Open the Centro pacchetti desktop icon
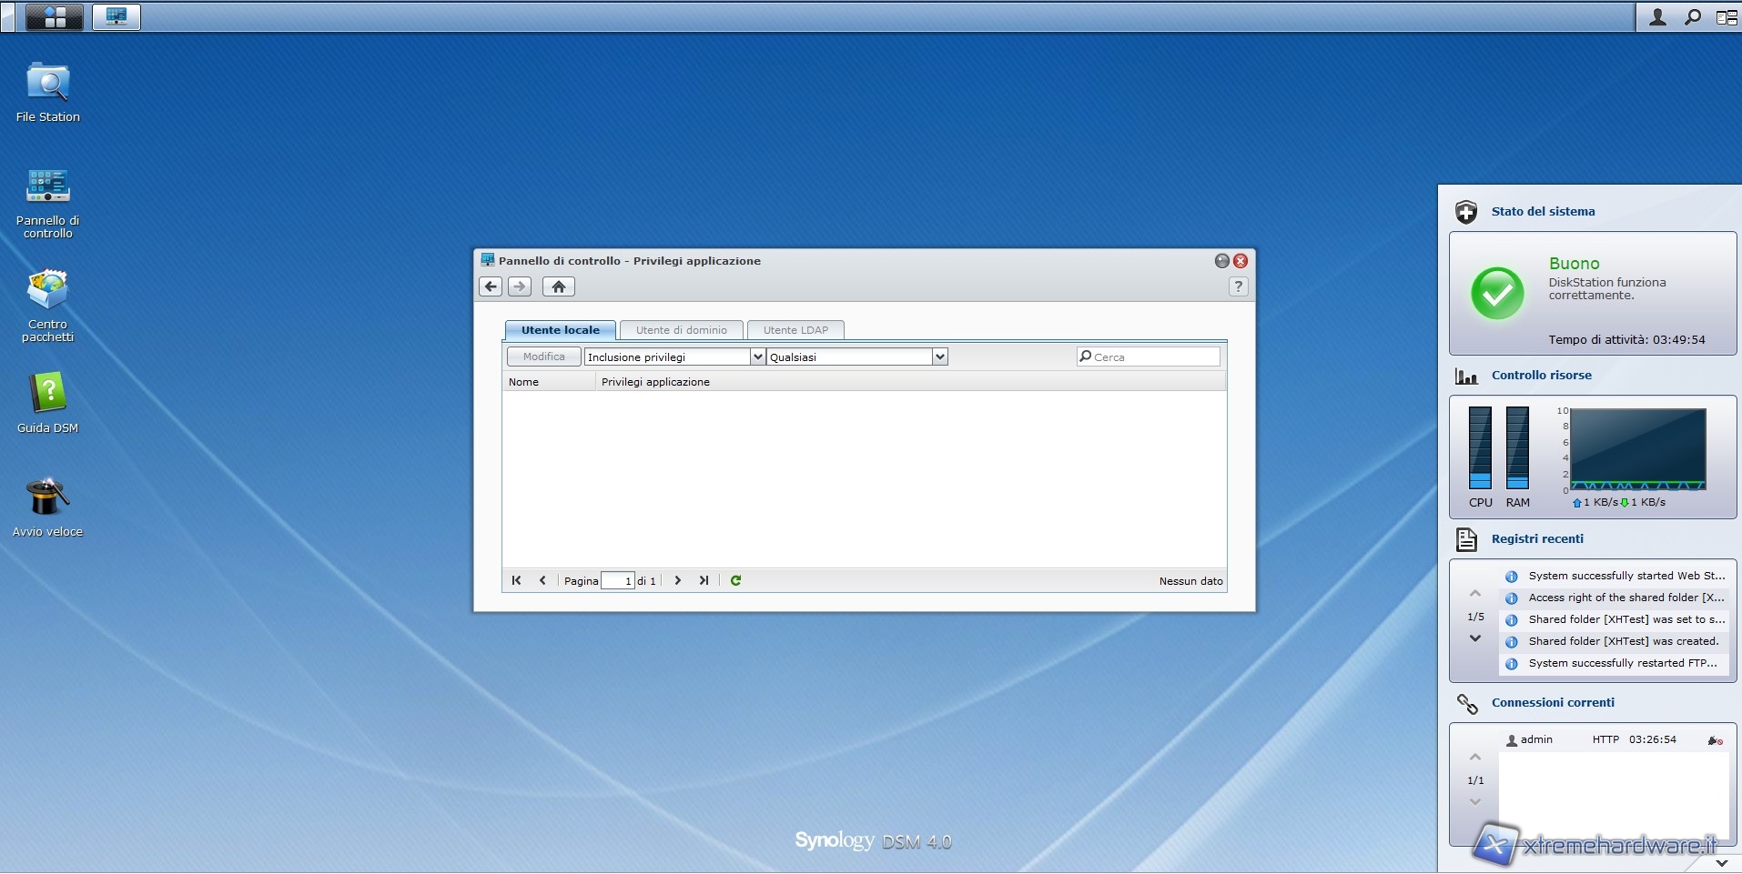Image resolution: width=1742 pixels, height=874 pixels. tap(47, 291)
